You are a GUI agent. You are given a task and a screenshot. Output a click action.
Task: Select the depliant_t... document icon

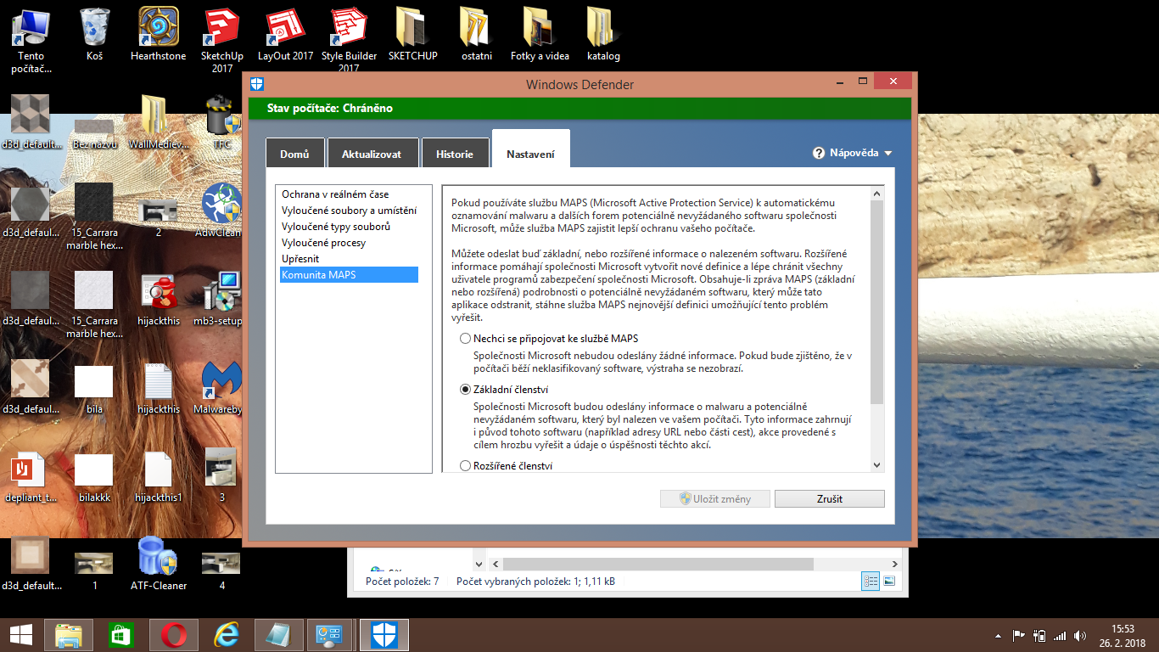point(31,475)
